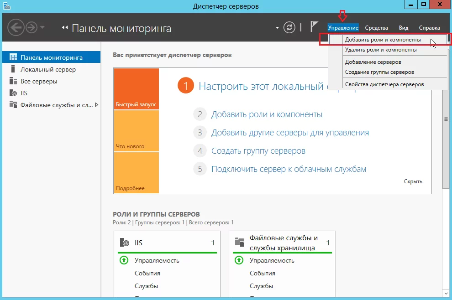Click the Hide (Скрыть) link in welcome panel
Viewport: 452px width, 300px height.
pos(413,181)
